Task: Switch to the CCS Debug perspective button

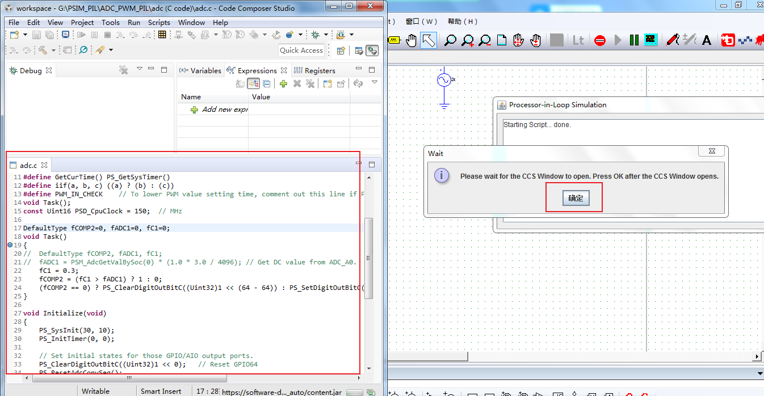Action: point(372,50)
